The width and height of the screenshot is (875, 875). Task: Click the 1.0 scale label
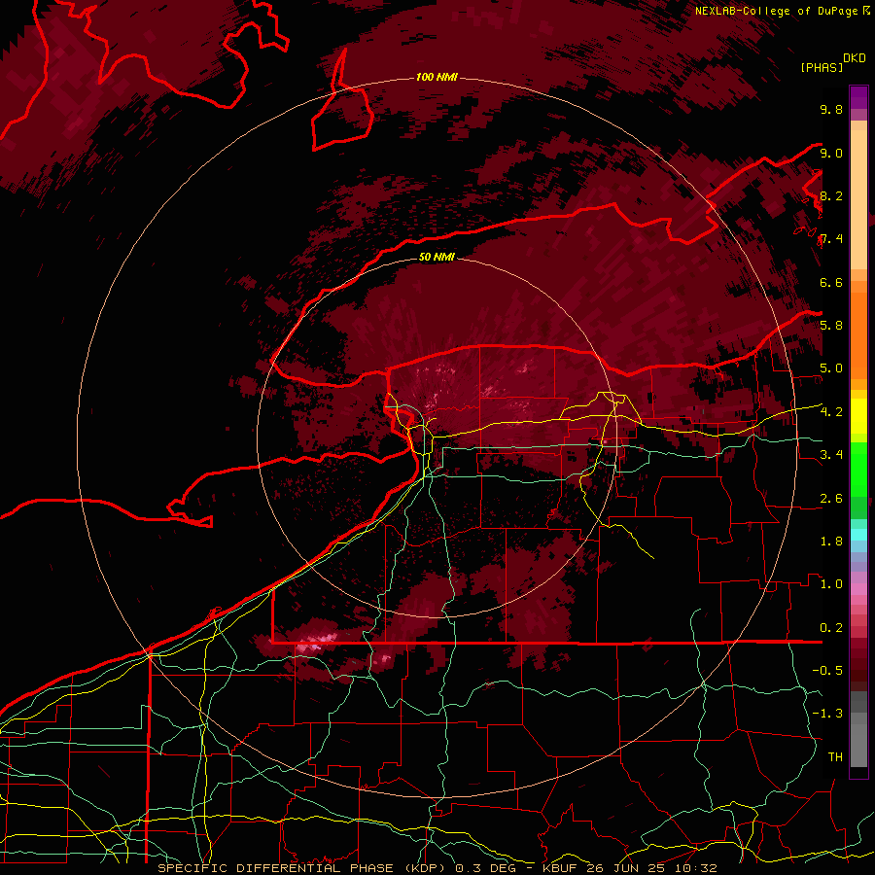831,584
